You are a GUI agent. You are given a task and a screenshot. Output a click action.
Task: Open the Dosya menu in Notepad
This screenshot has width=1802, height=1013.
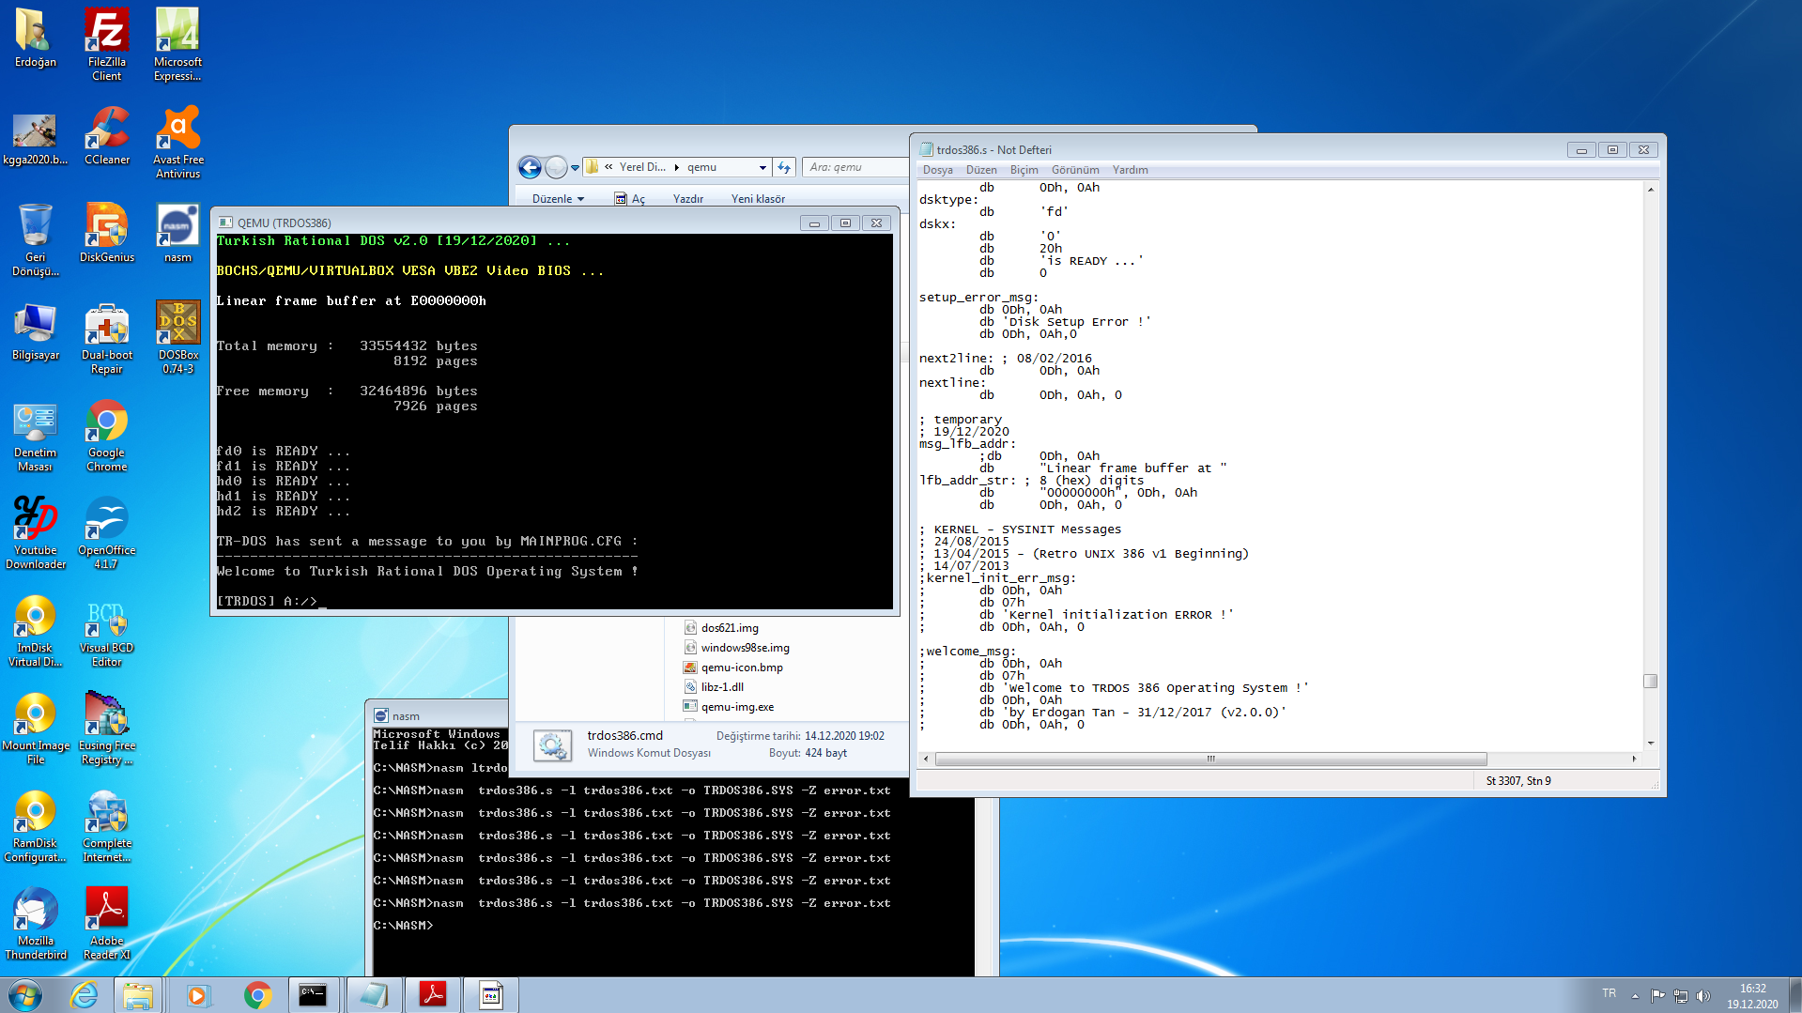pos(937,170)
